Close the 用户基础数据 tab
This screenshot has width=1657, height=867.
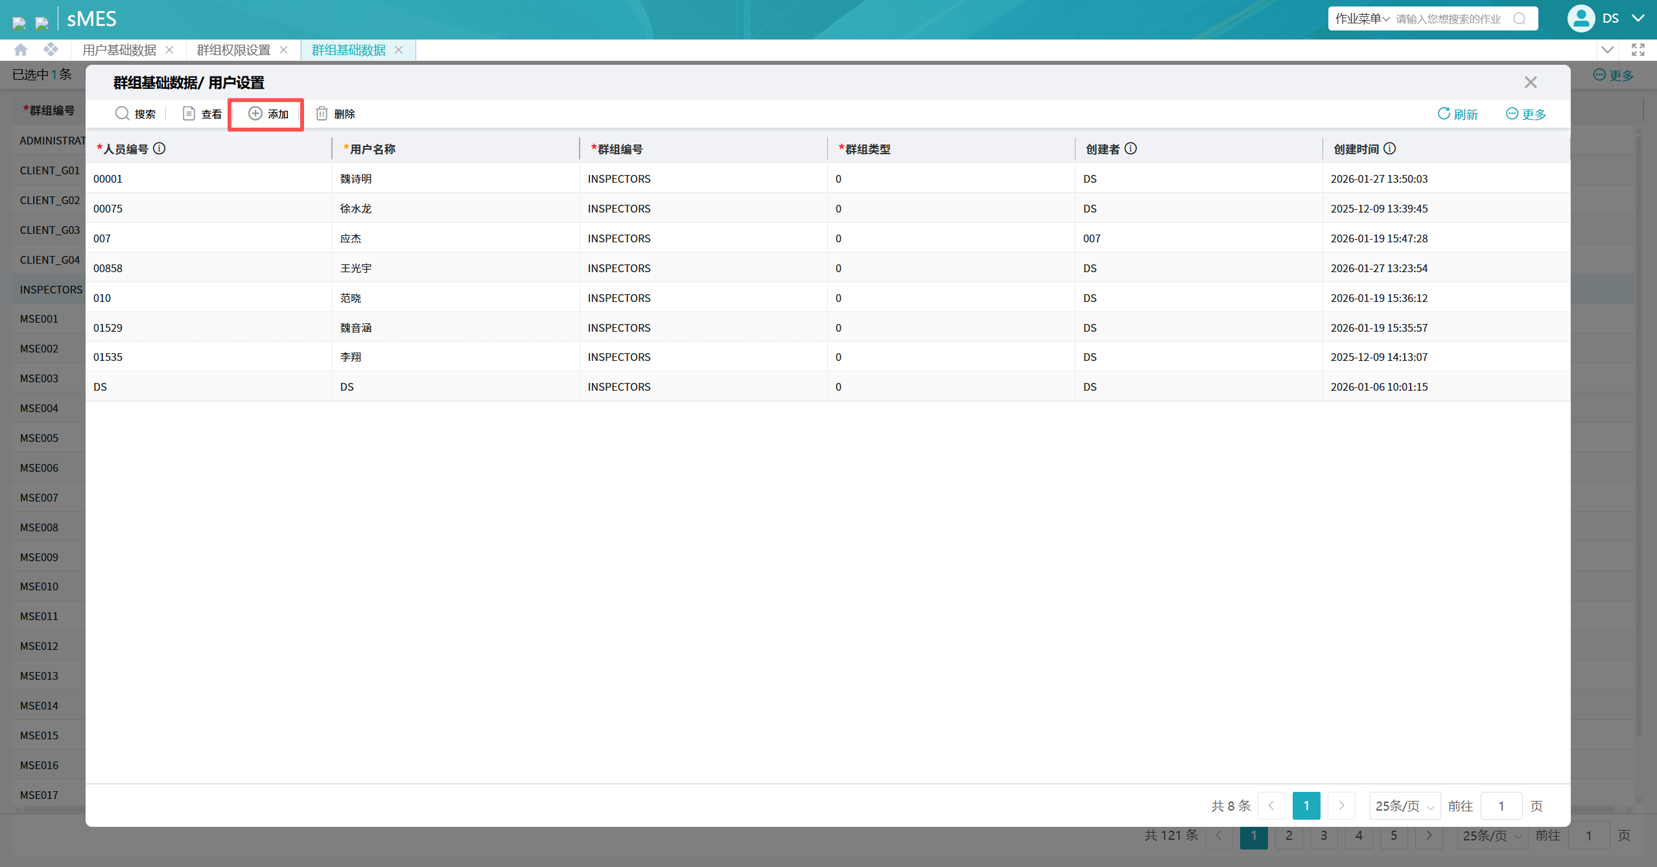[x=169, y=50]
